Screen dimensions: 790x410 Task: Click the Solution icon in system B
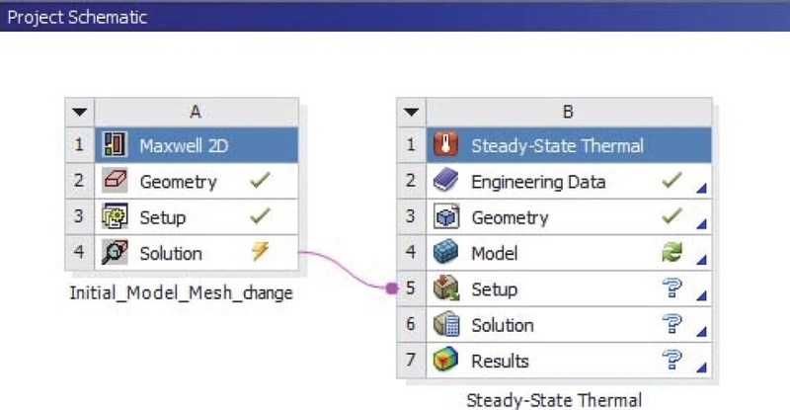445,325
